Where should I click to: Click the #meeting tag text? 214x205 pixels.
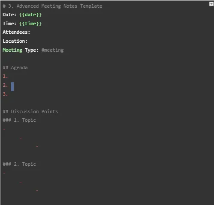click(53, 50)
